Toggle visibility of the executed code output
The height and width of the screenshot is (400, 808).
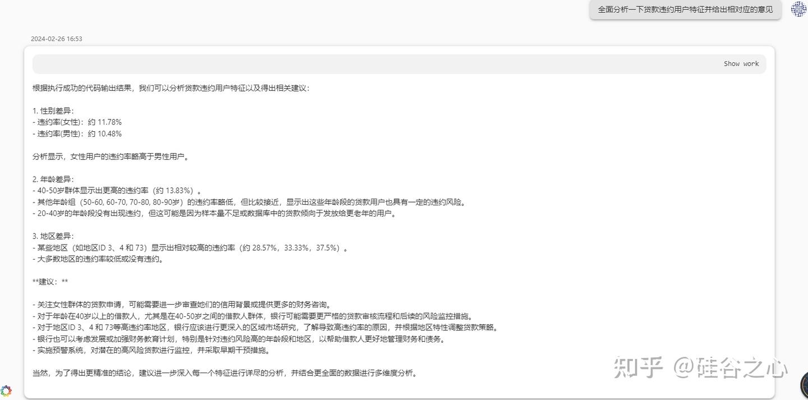click(x=741, y=63)
